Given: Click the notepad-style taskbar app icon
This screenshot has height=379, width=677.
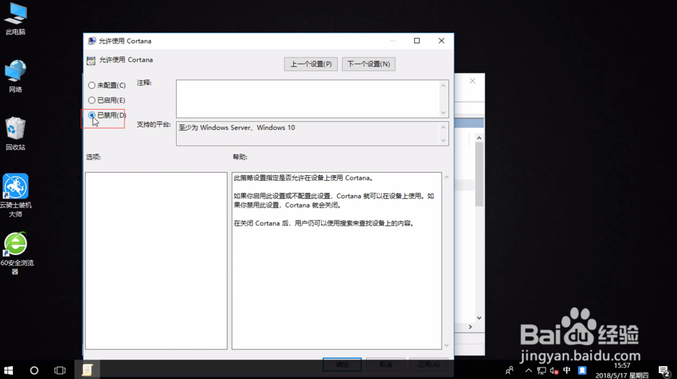Looking at the screenshot, I should coord(87,370).
